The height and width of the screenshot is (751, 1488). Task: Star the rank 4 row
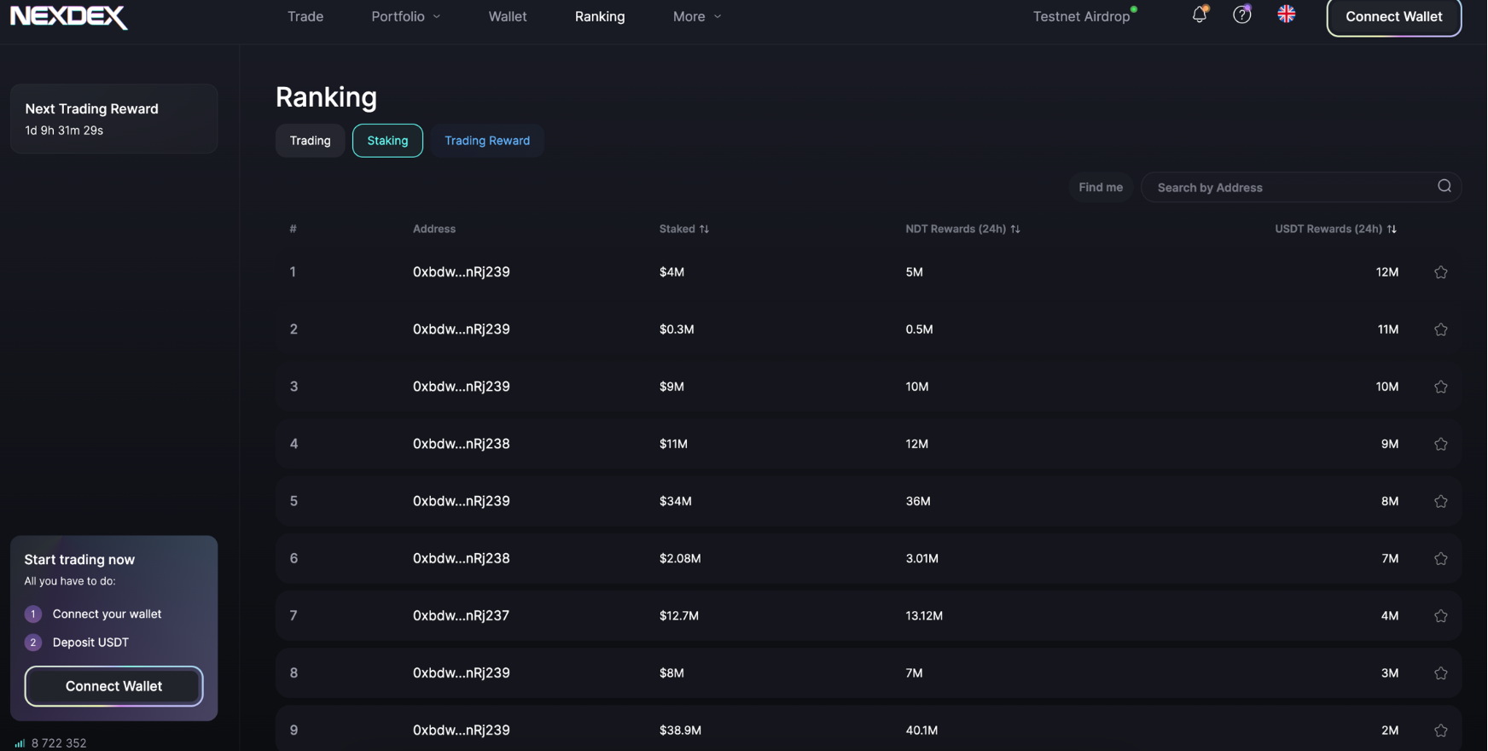[x=1440, y=444]
